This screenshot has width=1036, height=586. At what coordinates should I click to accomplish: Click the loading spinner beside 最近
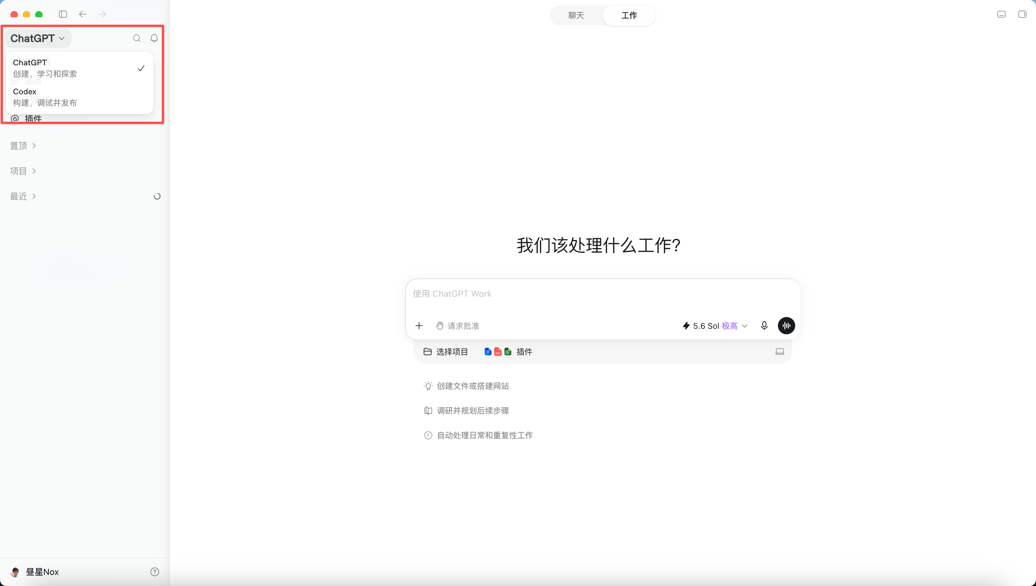click(x=157, y=196)
